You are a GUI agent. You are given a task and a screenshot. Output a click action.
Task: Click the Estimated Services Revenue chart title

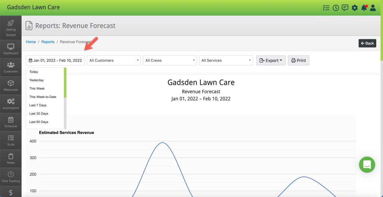(67, 133)
